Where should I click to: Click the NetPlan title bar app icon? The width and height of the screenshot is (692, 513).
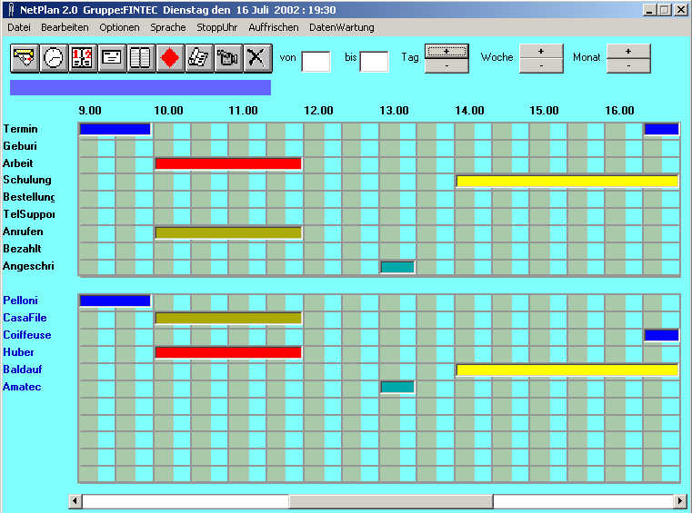click(x=11, y=10)
